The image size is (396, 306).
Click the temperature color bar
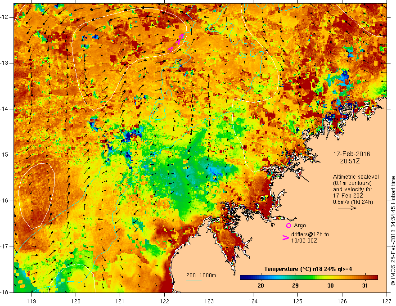point(309,278)
